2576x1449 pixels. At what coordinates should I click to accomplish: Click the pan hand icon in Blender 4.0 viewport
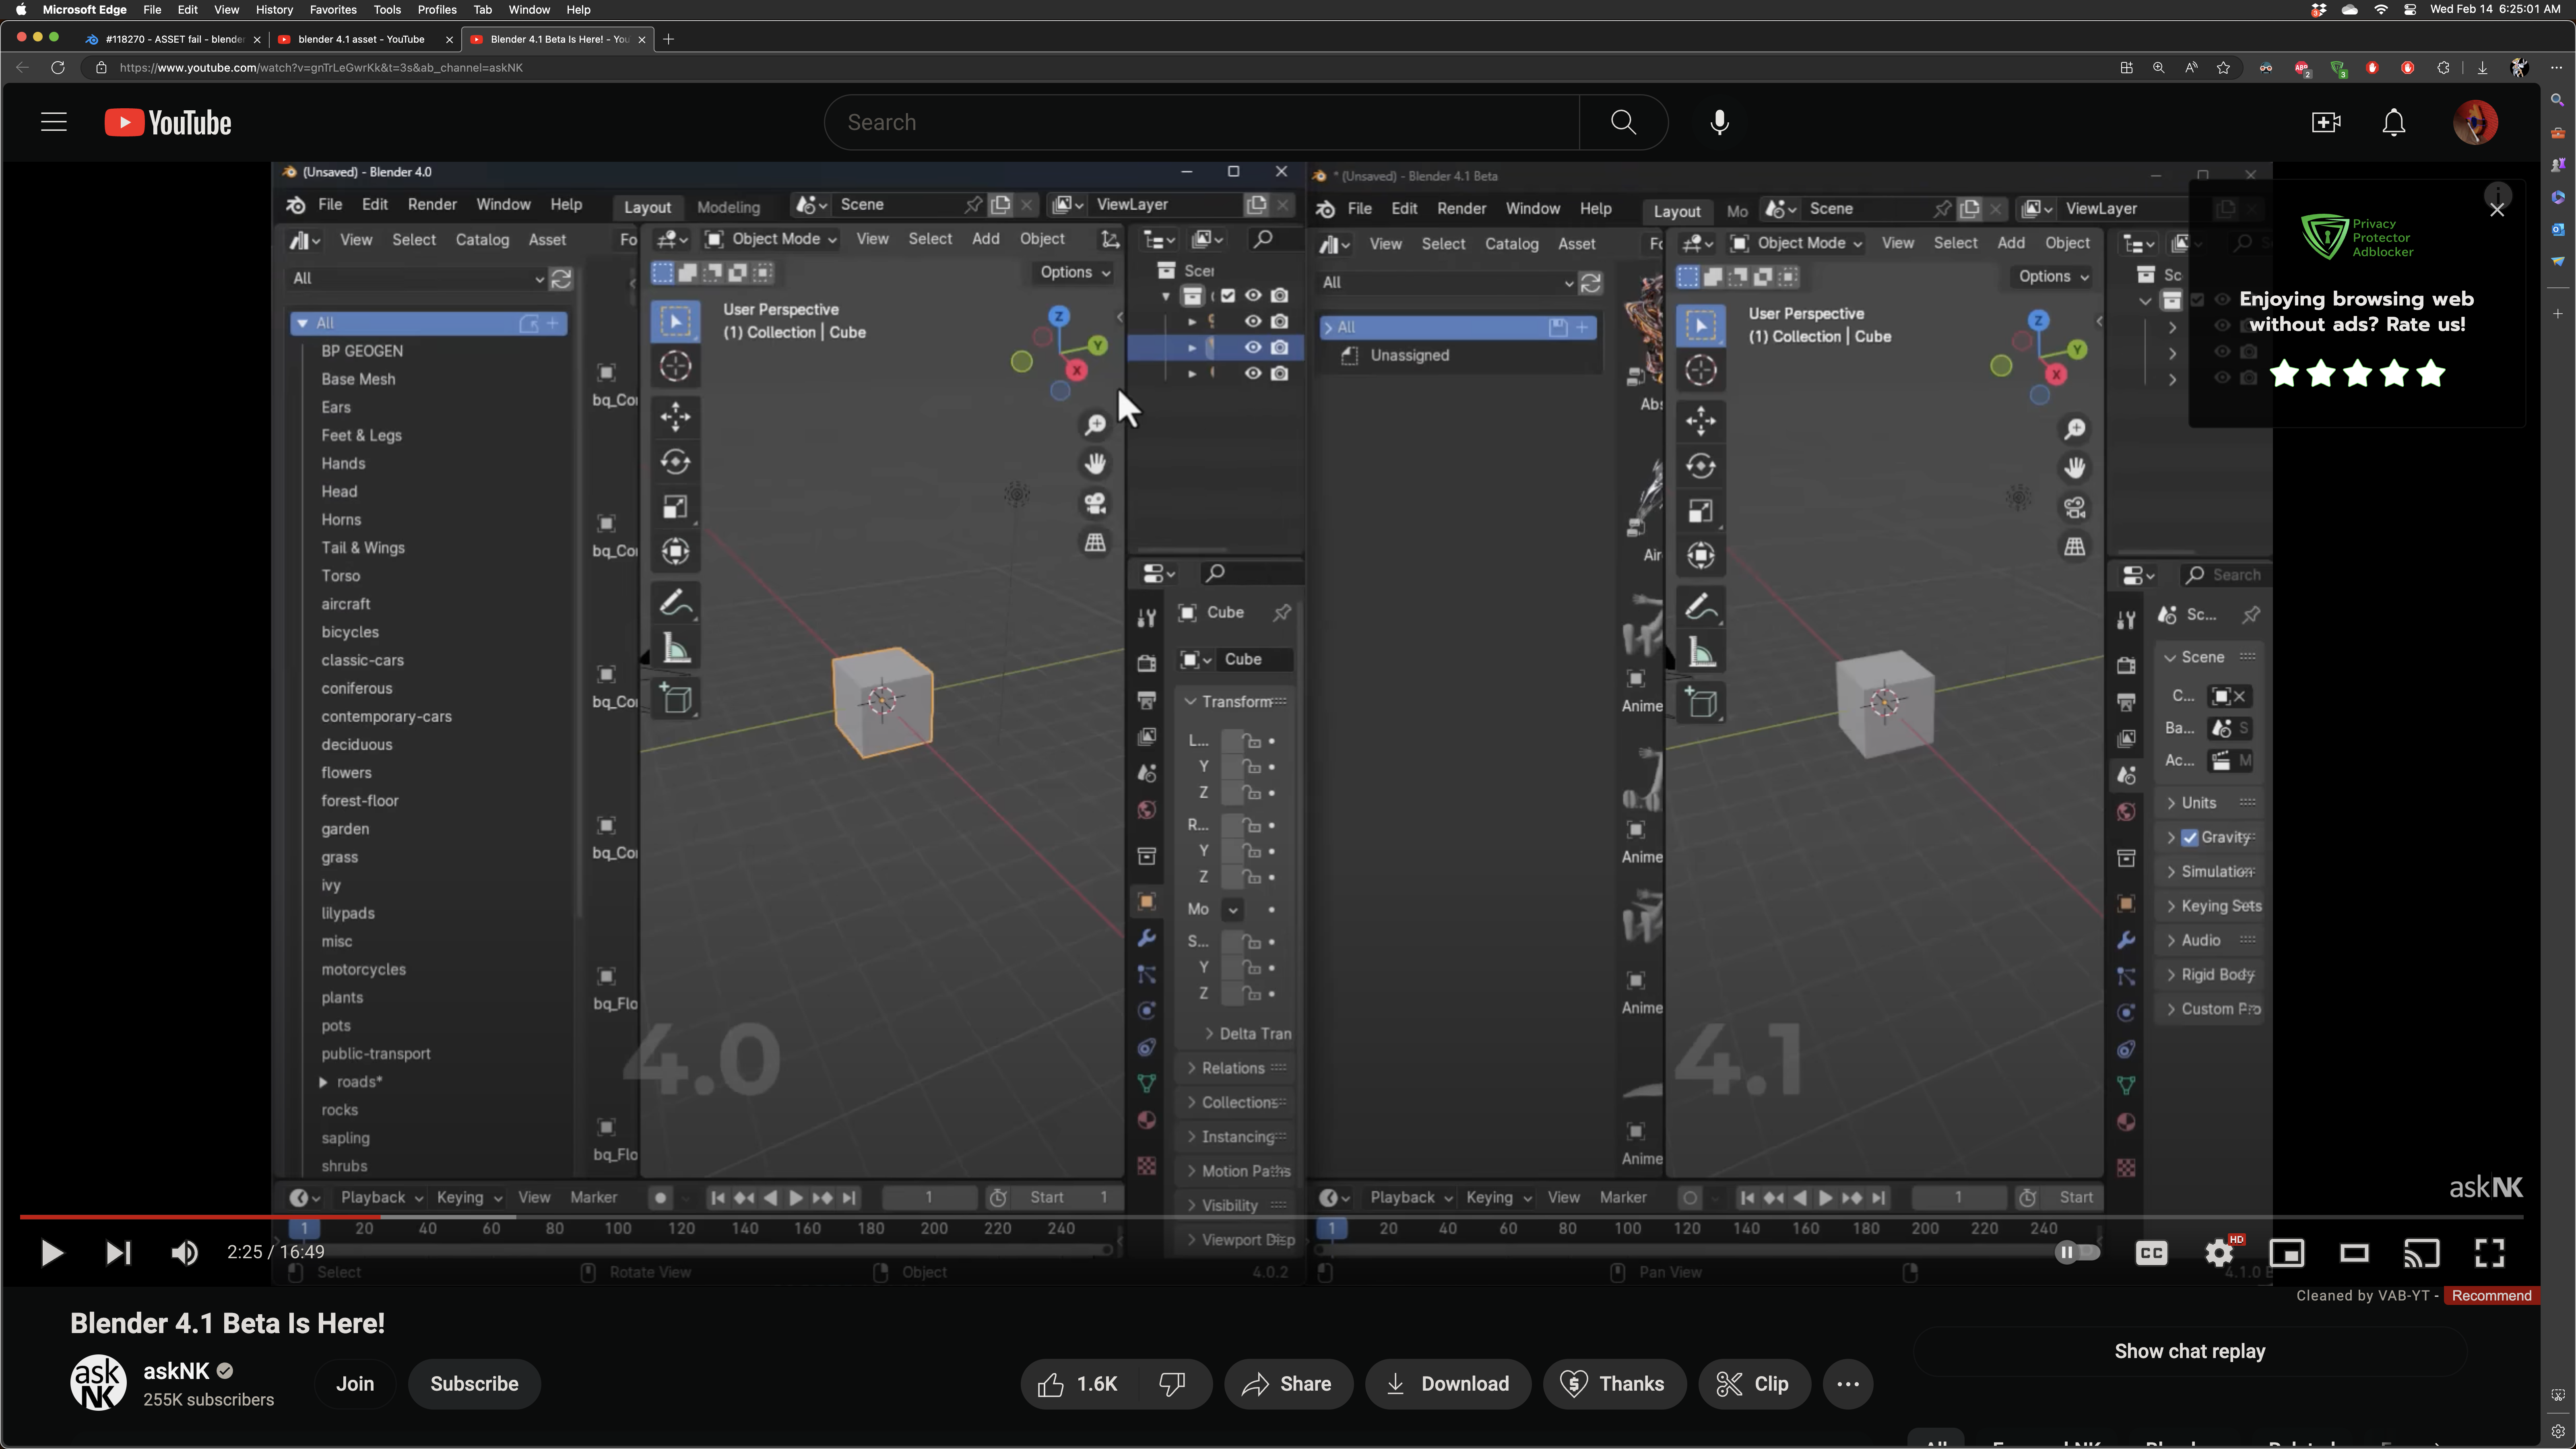1095,464
